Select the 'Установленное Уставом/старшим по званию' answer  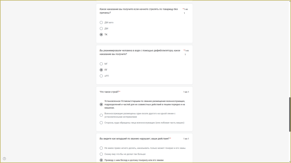tap(101, 105)
